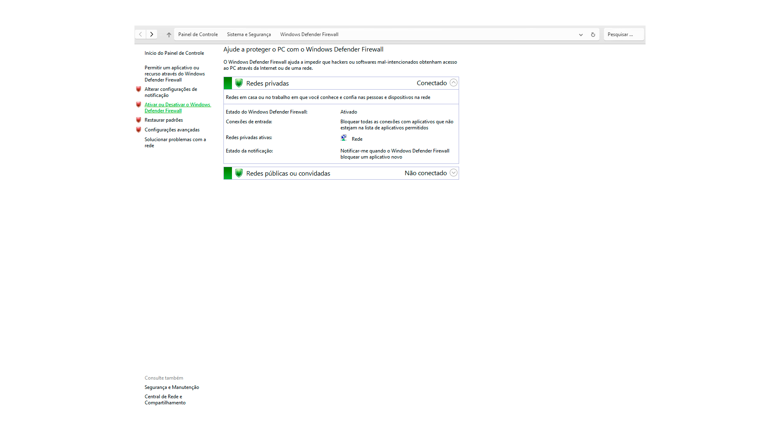This screenshot has height=438, width=780.
Task: Refresh the Windows Defender Firewall page
Action: click(593, 34)
